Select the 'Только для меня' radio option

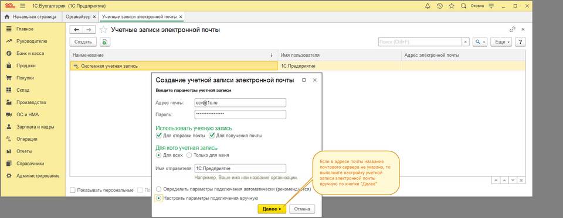point(189,155)
